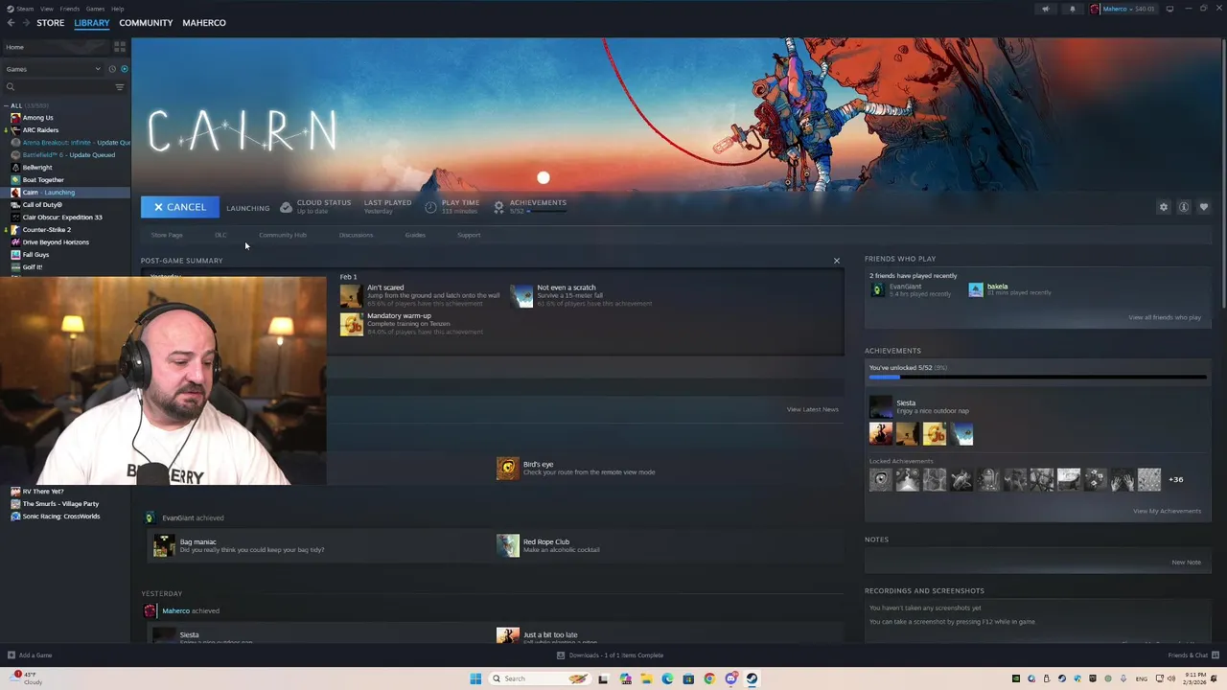This screenshot has width=1227, height=690.
Task: Toggle library grid view icon beside Home
Action: tap(120, 46)
